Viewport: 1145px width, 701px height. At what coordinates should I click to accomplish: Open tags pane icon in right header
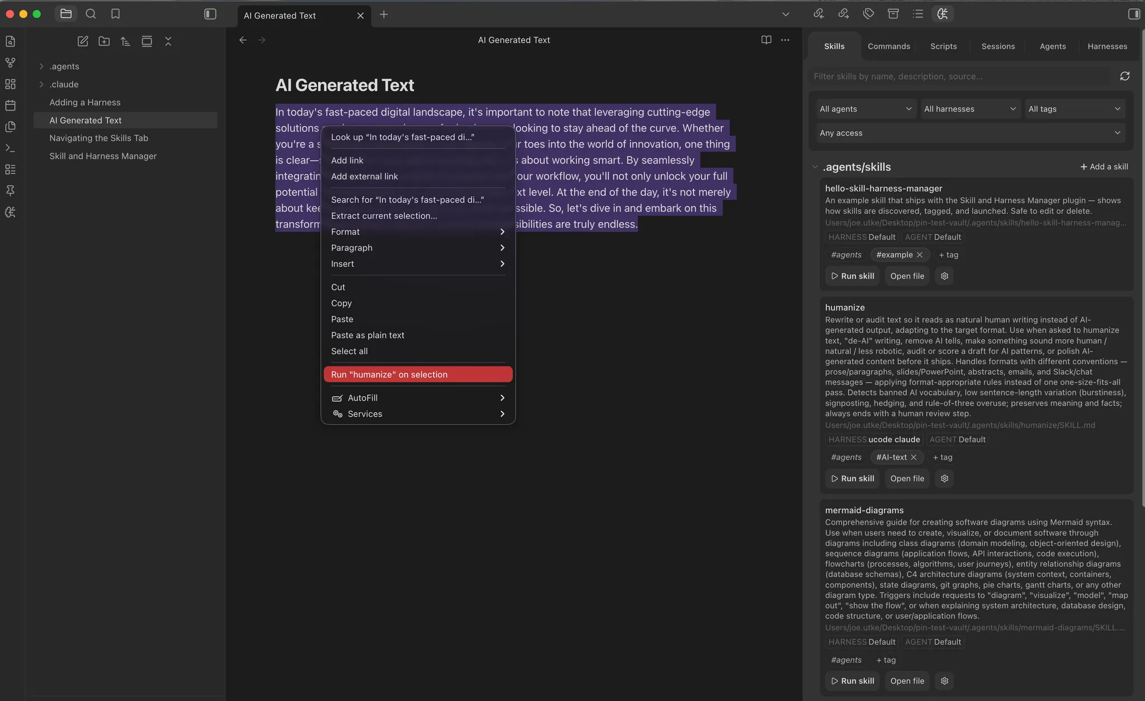(x=868, y=14)
